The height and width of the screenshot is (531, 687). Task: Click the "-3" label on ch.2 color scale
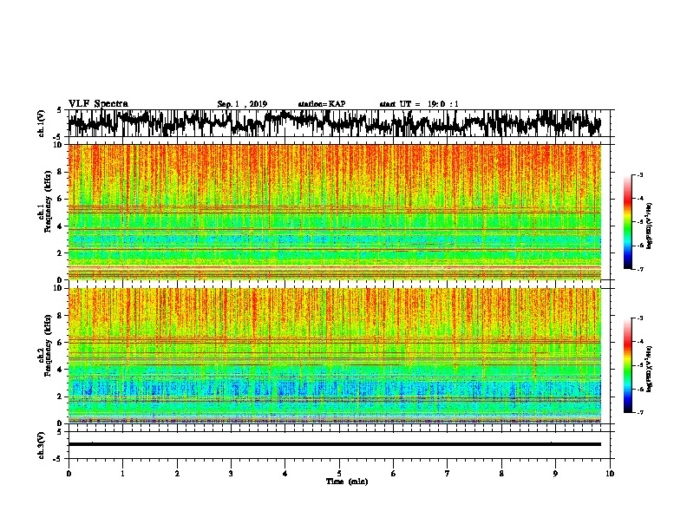pos(639,318)
